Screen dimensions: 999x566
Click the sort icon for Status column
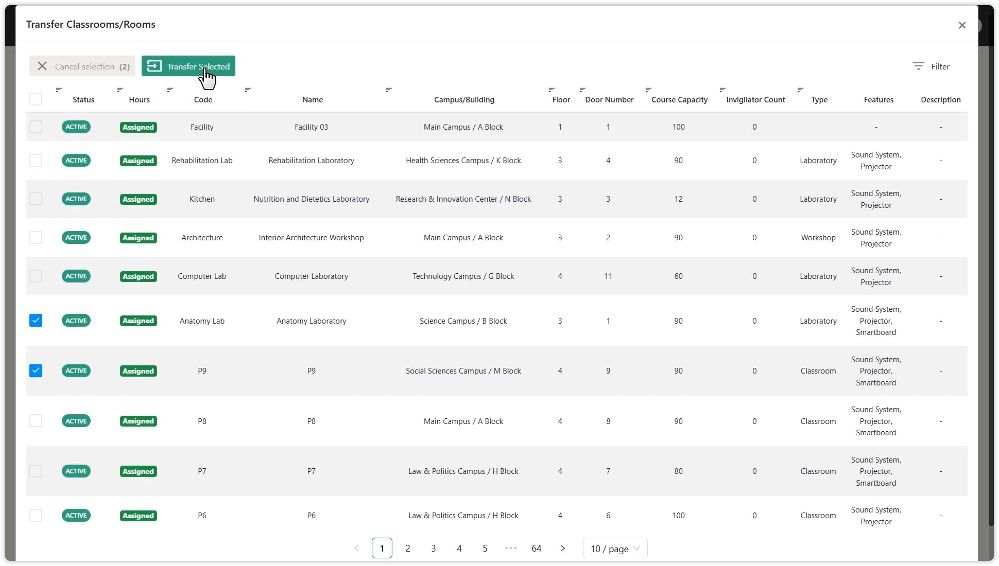click(59, 90)
